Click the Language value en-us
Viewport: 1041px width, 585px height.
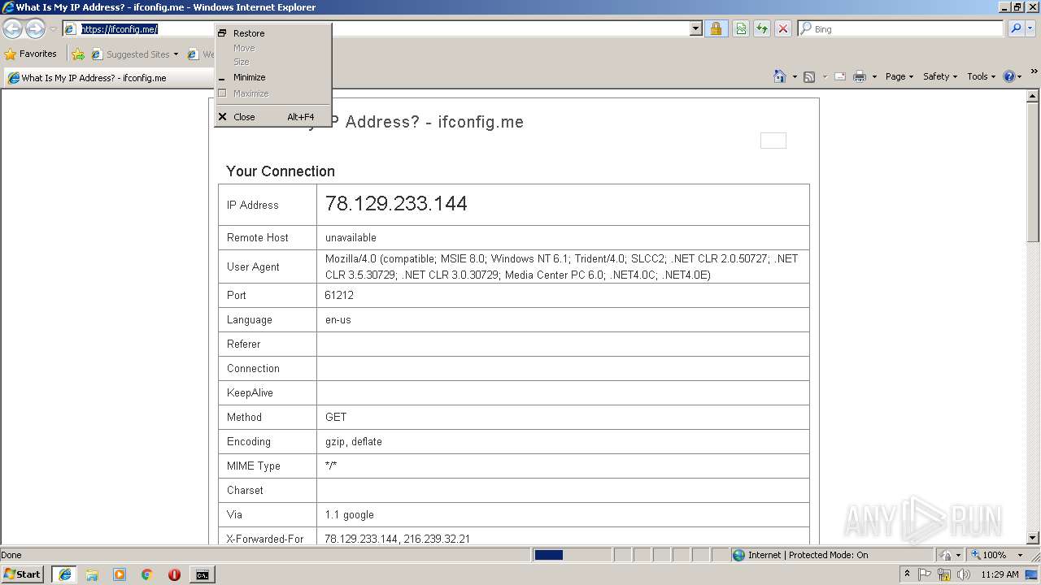pyautogui.click(x=338, y=319)
